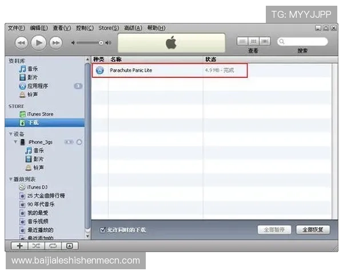The height and width of the screenshot is (275, 343).
Task: Toggle the shuffle button
Action: tap(37, 246)
